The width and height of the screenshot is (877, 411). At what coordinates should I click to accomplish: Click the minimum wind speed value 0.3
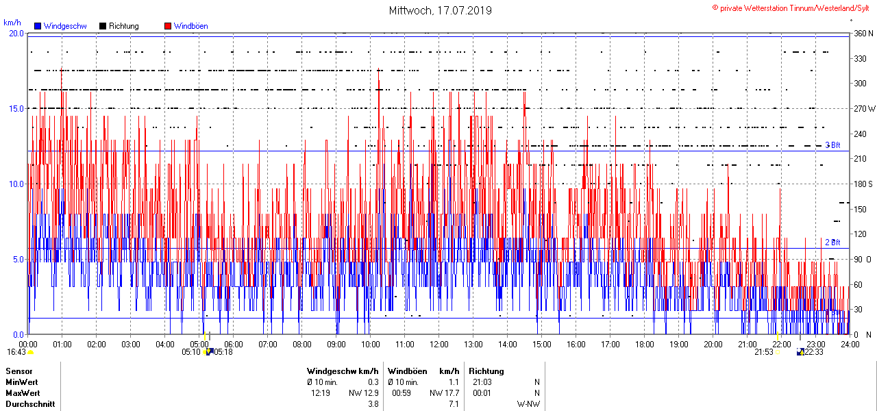tap(373, 382)
